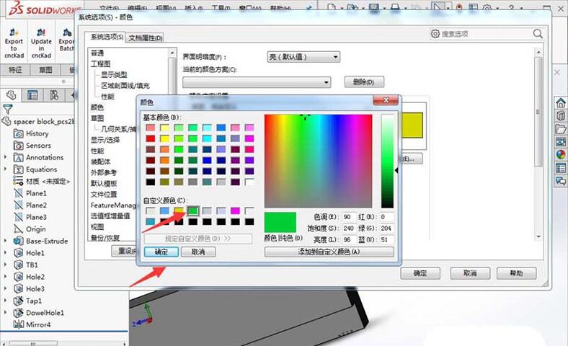
Task: Open the View Palette icon in task pane
Action: pyautogui.click(x=561, y=142)
